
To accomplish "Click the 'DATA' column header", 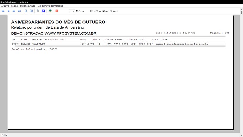I will (83, 40).
